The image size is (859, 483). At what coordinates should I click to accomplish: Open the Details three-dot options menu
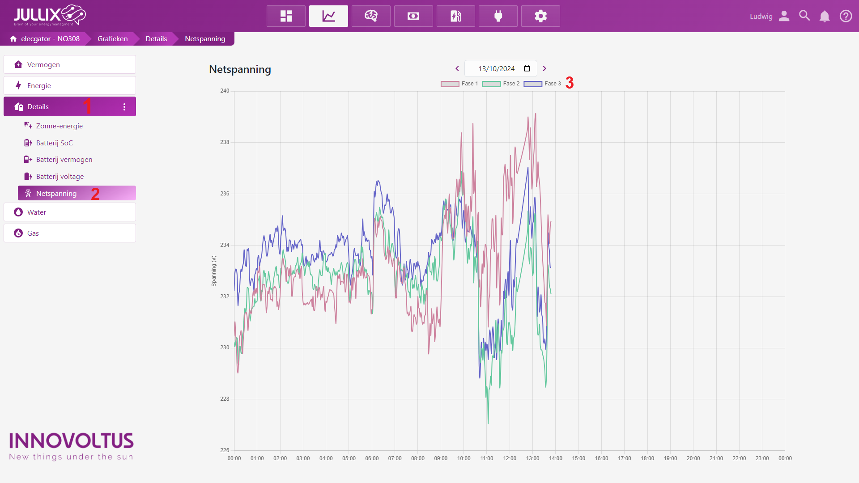124,107
